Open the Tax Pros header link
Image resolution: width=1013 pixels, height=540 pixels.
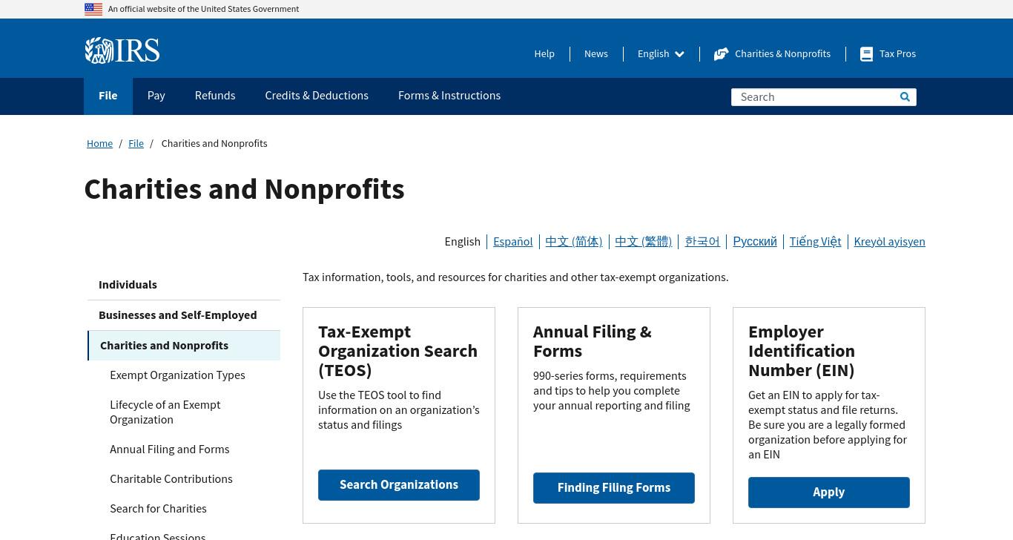[x=888, y=54]
